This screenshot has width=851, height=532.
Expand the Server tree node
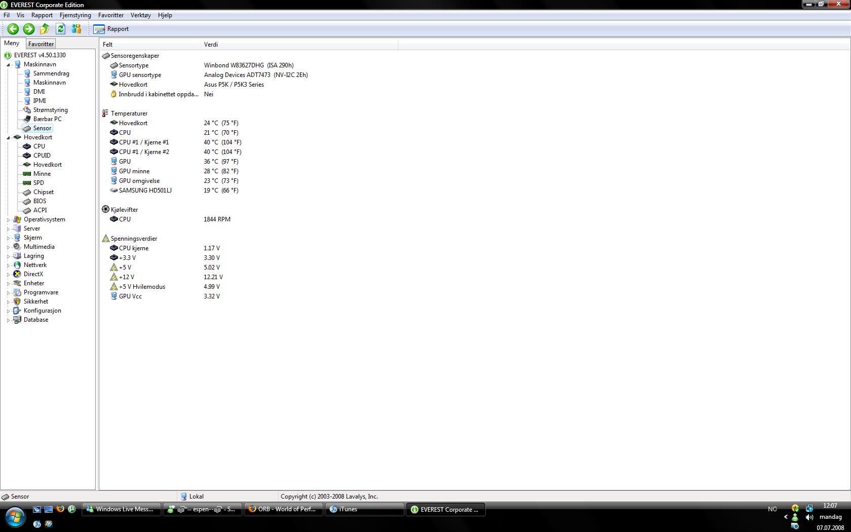8,229
